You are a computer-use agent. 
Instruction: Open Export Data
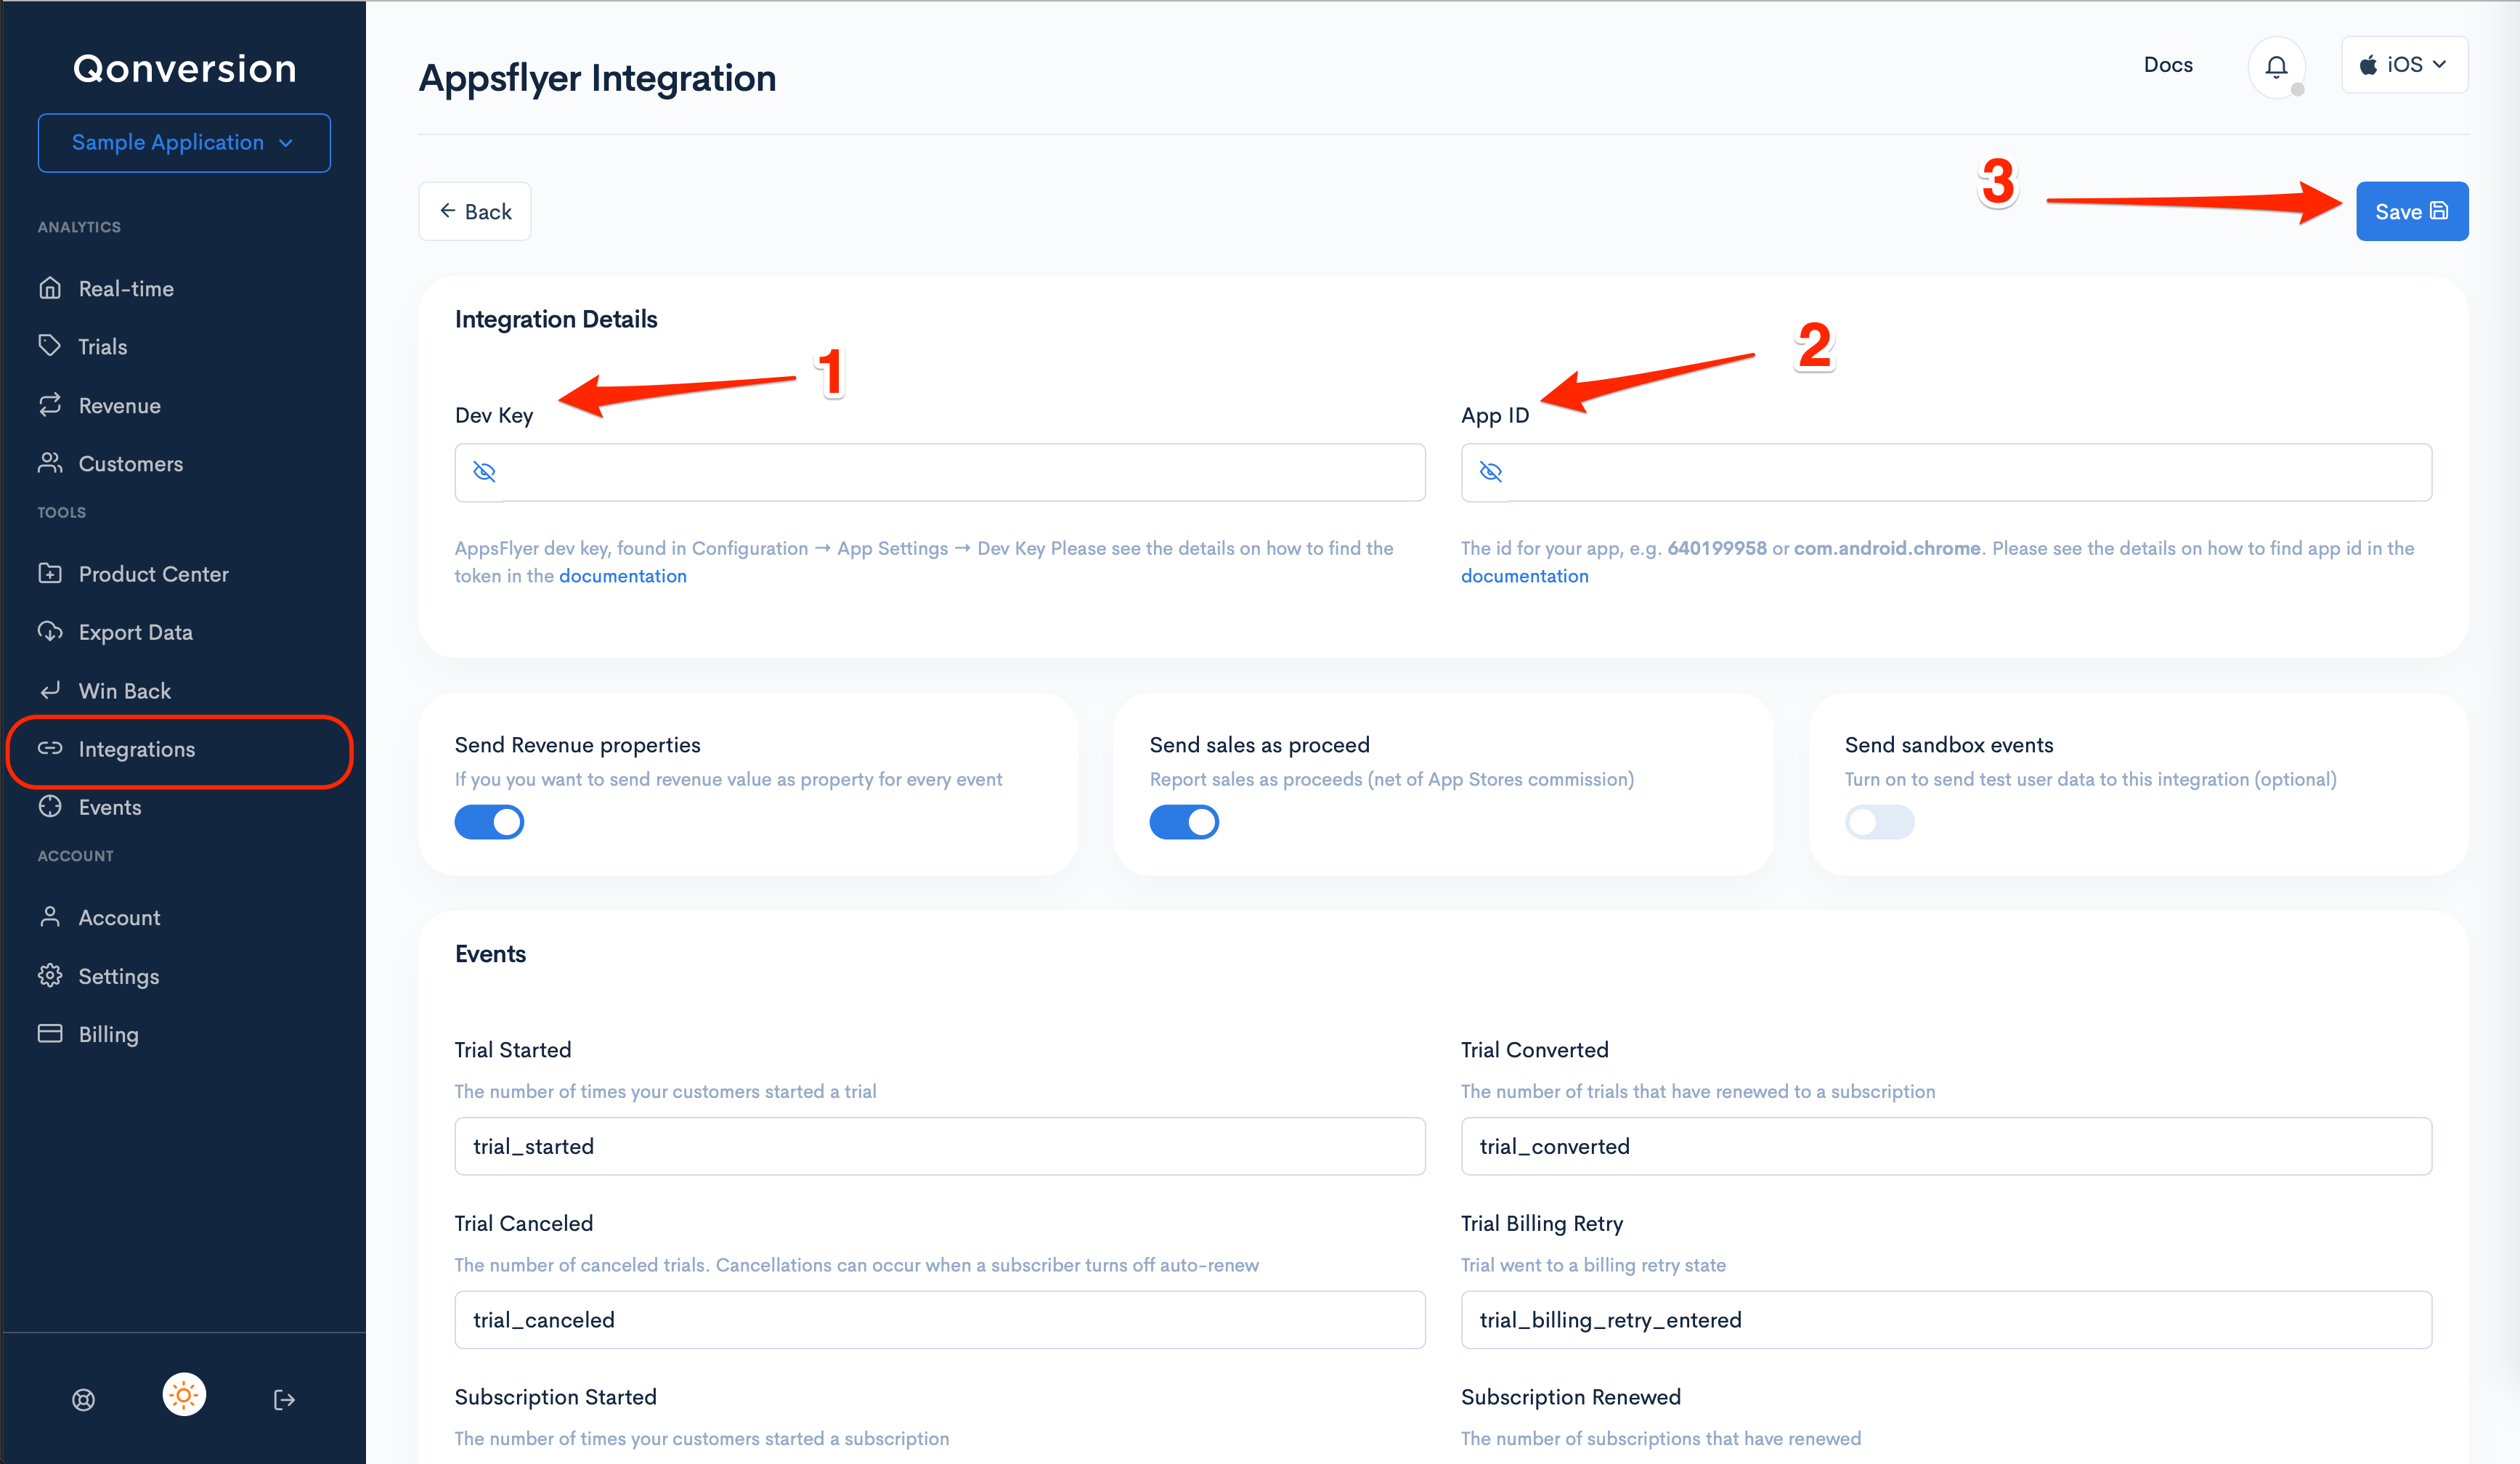(x=135, y=632)
